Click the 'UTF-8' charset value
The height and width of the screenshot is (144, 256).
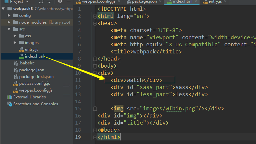pos(167,30)
